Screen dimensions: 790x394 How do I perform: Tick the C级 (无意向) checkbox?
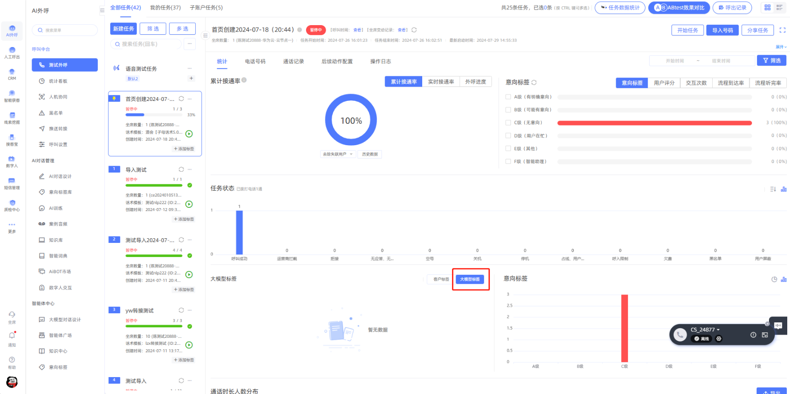tap(508, 123)
